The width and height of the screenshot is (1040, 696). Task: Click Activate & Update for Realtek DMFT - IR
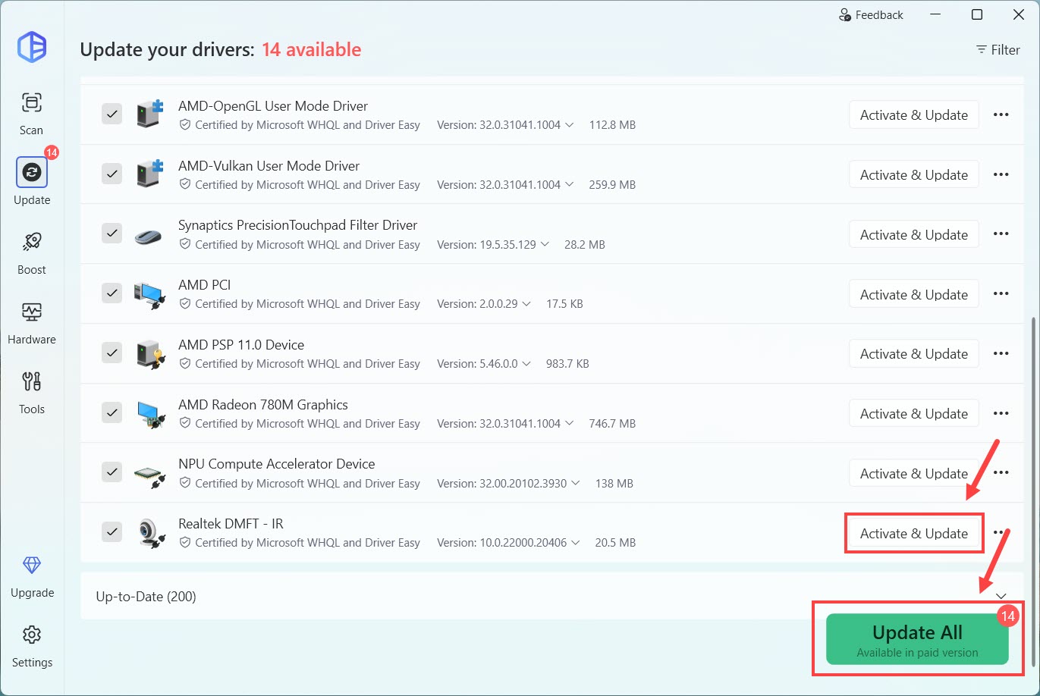tap(914, 534)
